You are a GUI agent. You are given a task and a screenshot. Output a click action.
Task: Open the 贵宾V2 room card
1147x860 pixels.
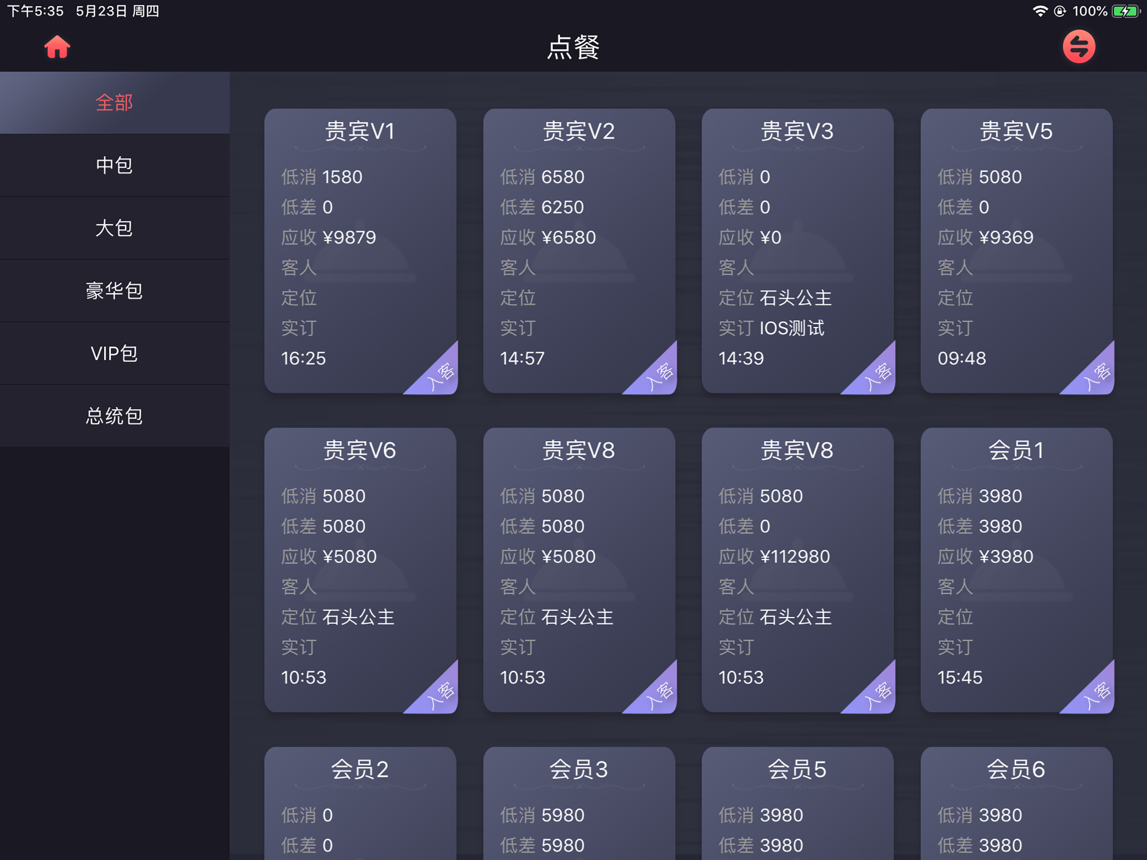click(579, 251)
